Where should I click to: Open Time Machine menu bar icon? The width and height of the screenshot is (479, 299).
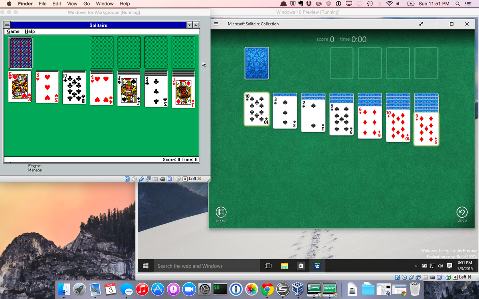[370, 4]
